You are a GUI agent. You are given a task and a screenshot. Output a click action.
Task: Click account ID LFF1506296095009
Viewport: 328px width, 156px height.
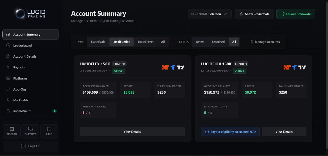click(x=215, y=71)
